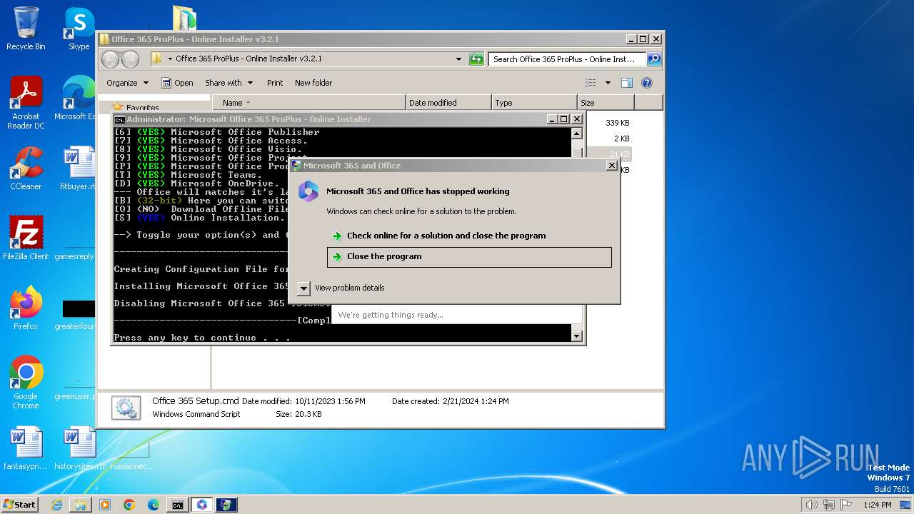Select Favorites in navigation pane
914x514 pixels.
click(x=142, y=108)
